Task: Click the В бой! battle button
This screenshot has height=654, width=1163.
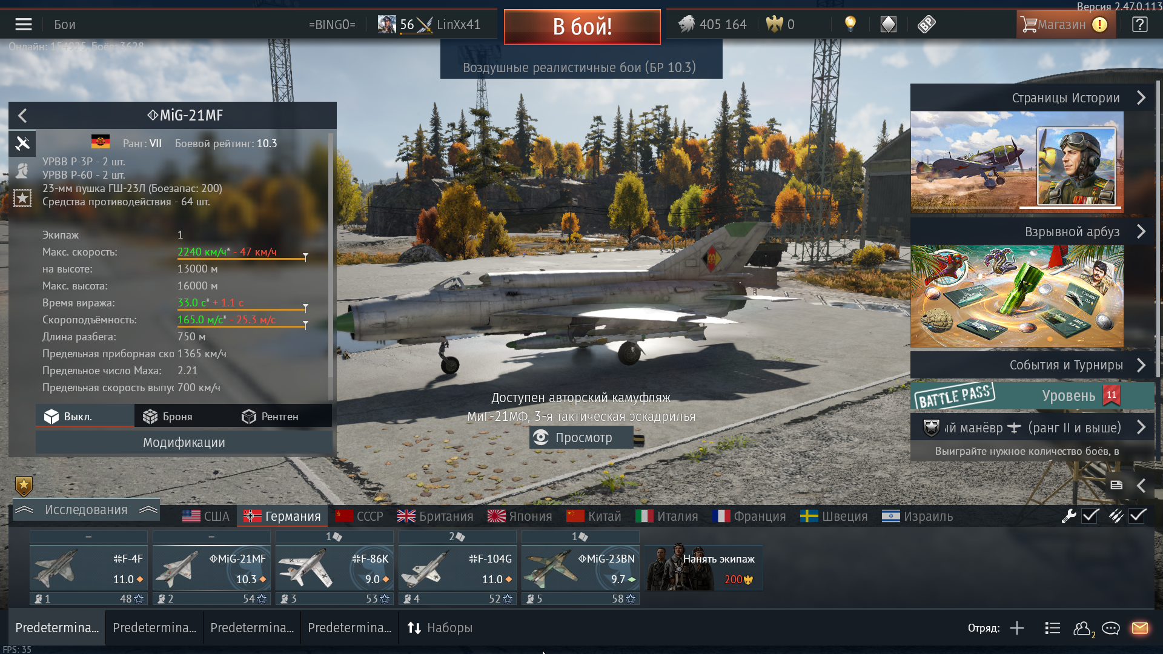Action: (x=582, y=27)
